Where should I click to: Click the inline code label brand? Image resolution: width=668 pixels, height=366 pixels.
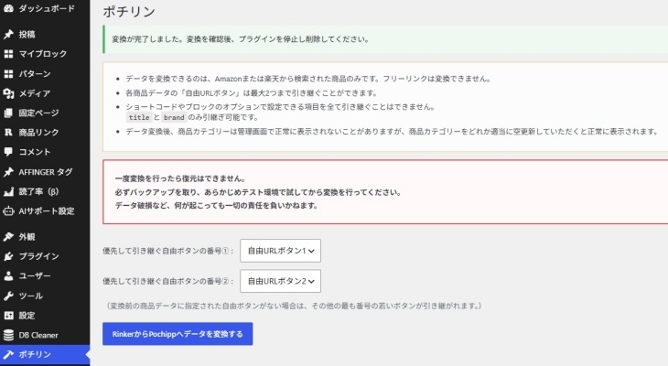(174, 118)
